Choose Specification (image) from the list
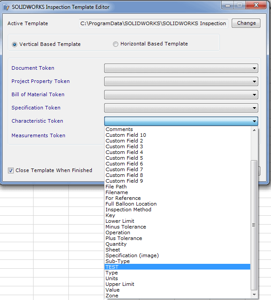Image resolution: width=271 pixels, height=300 pixels. click(132, 255)
